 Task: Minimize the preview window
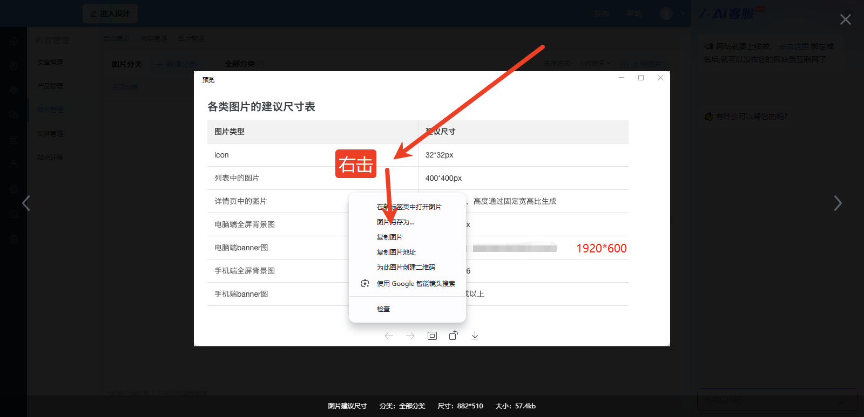pyautogui.click(x=622, y=78)
